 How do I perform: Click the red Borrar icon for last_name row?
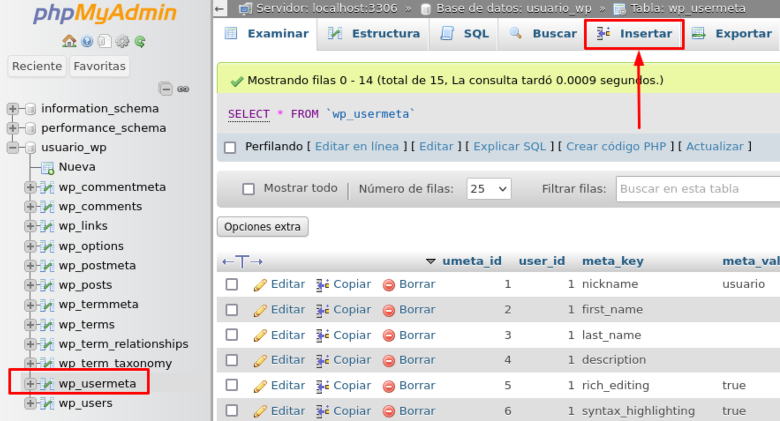[x=388, y=336]
